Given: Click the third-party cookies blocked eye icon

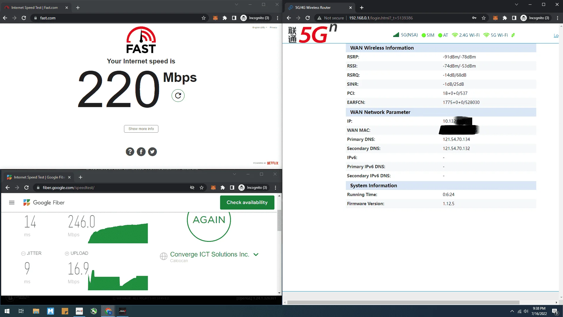Looking at the screenshot, I should 192,188.
